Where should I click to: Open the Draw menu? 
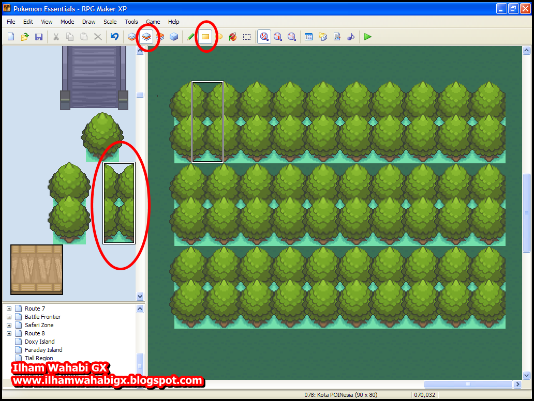coord(88,22)
